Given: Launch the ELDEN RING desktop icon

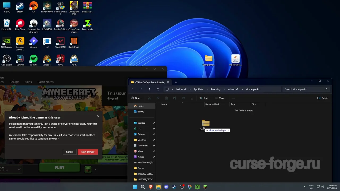Looking at the screenshot, I should (x=47, y=7).
